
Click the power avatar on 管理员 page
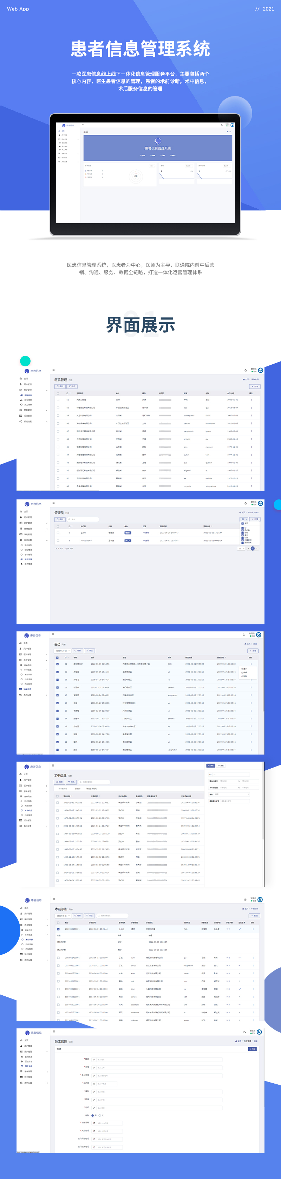point(260,504)
